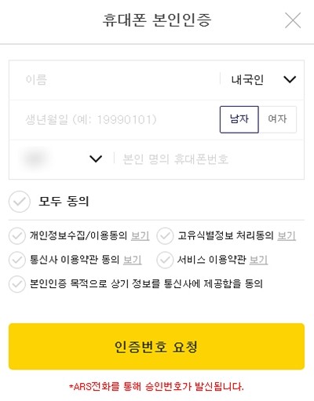Screen dimensions: 314x401
Task: Select 남자 gender option
Action: point(239,119)
